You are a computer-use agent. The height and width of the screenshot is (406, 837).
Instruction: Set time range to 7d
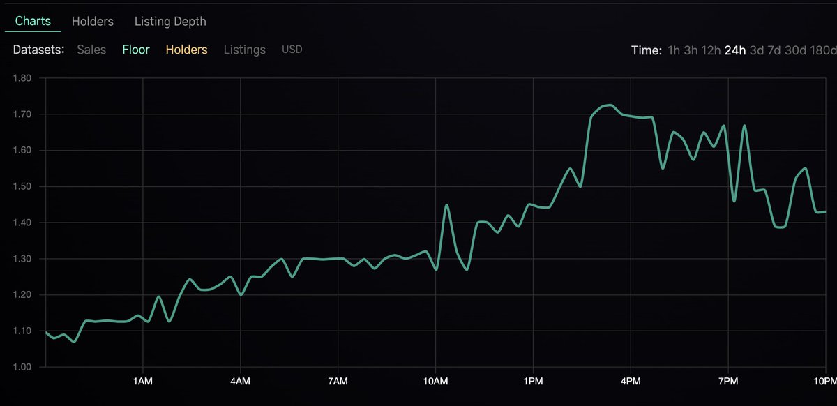(775, 50)
